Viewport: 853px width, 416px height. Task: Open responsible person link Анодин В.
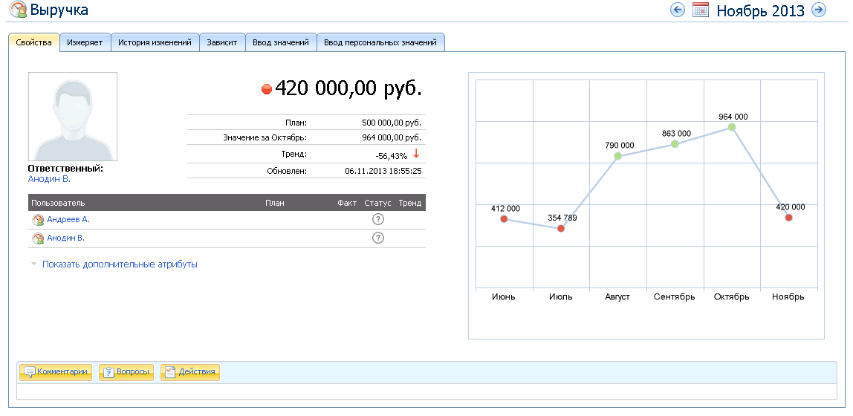click(x=49, y=179)
